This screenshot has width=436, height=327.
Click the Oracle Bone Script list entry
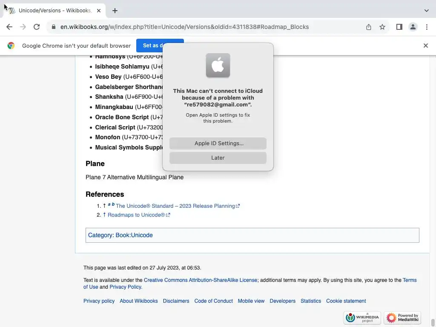pos(122,117)
